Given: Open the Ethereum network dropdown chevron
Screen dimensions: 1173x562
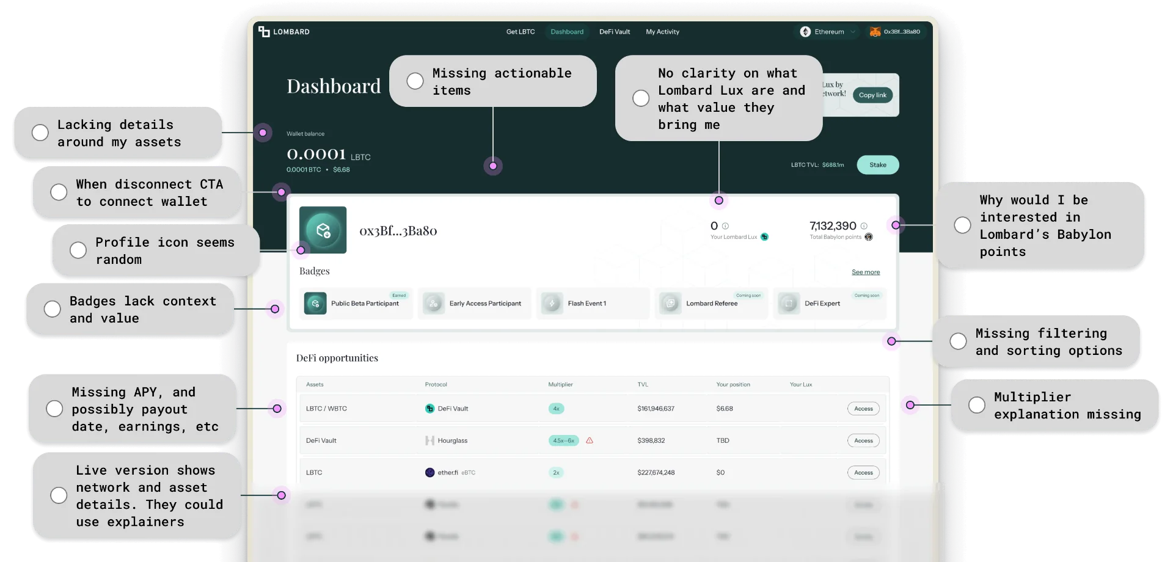Looking at the screenshot, I should coord(853,32).
